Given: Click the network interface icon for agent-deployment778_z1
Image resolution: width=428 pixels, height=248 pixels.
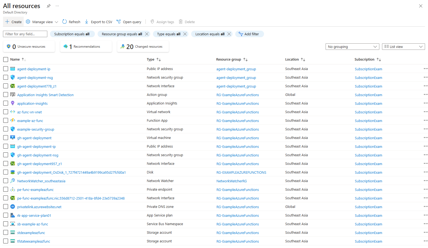Looking at the screenshot, I should (x=13, y=86).
